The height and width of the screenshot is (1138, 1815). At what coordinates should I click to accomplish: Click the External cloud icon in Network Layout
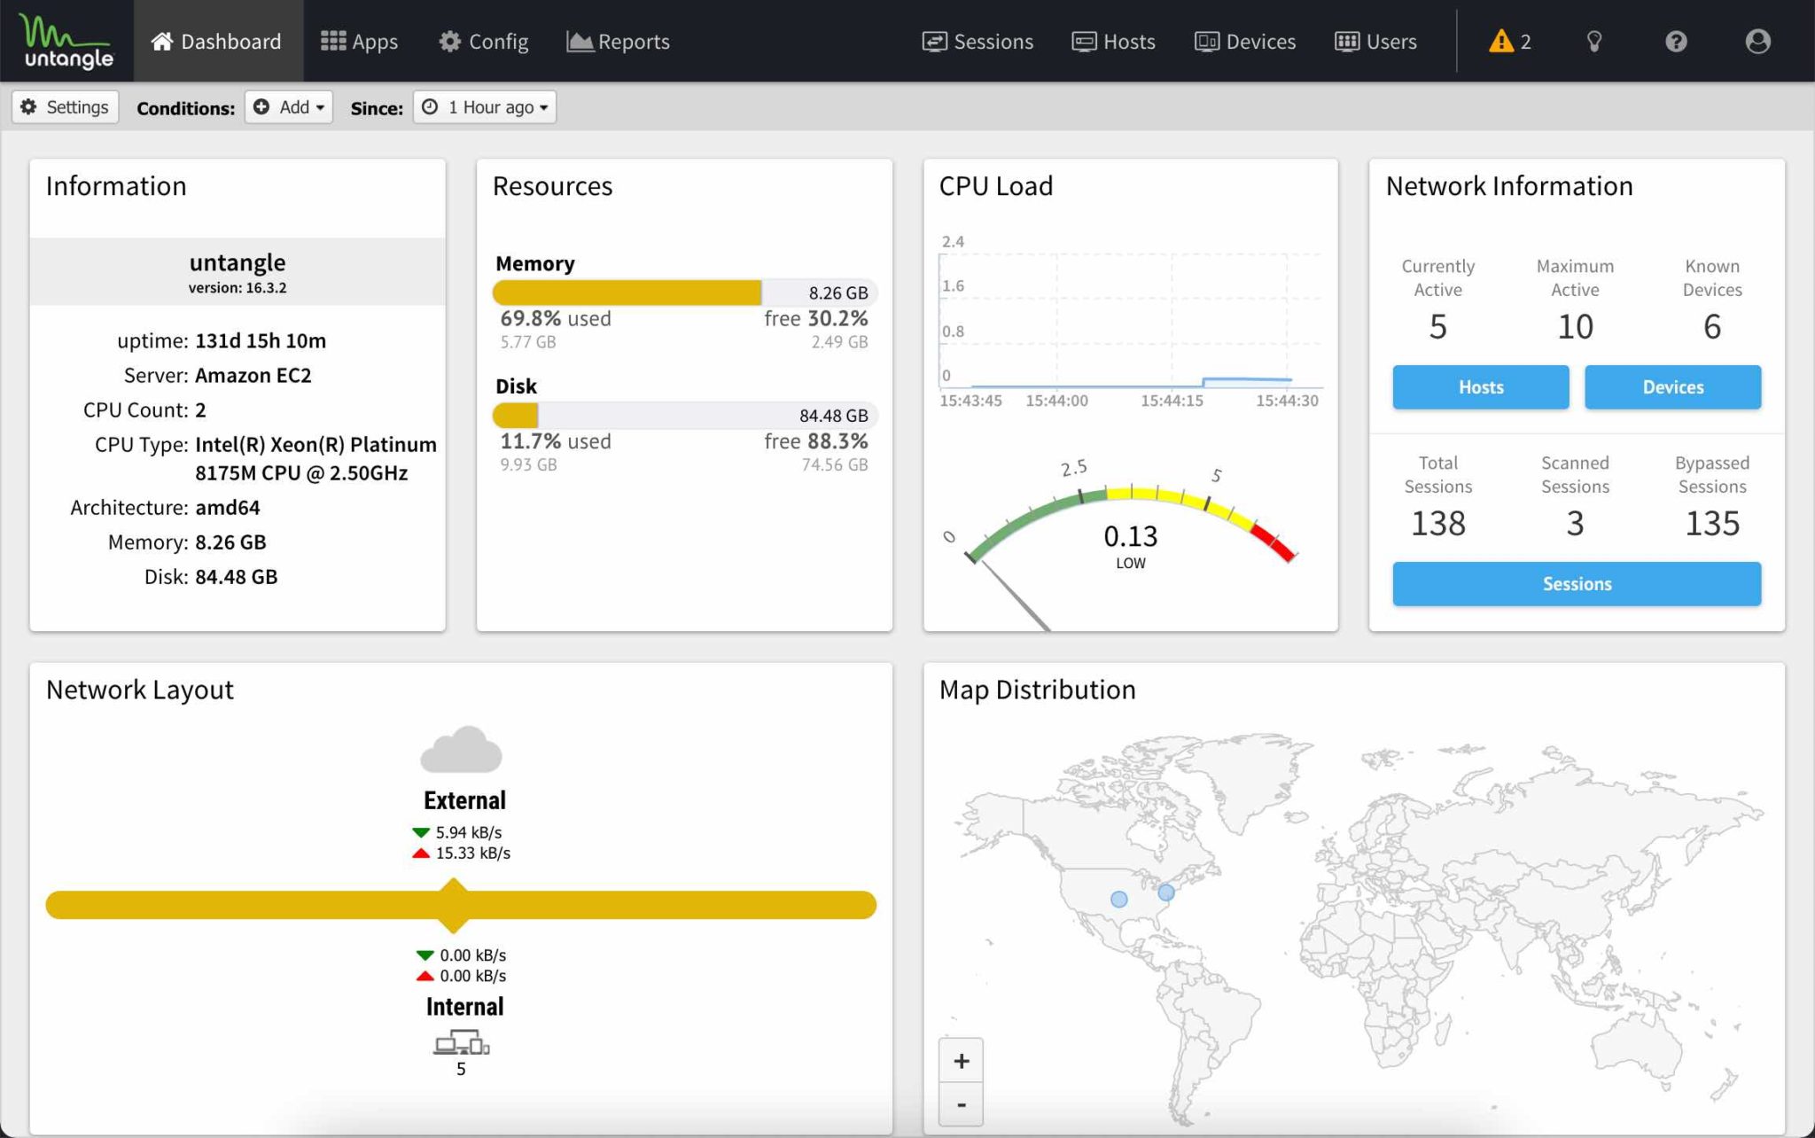point(461,750)
